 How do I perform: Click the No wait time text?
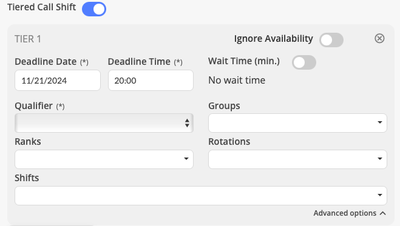pyautogui.click(x=237, y=80)
